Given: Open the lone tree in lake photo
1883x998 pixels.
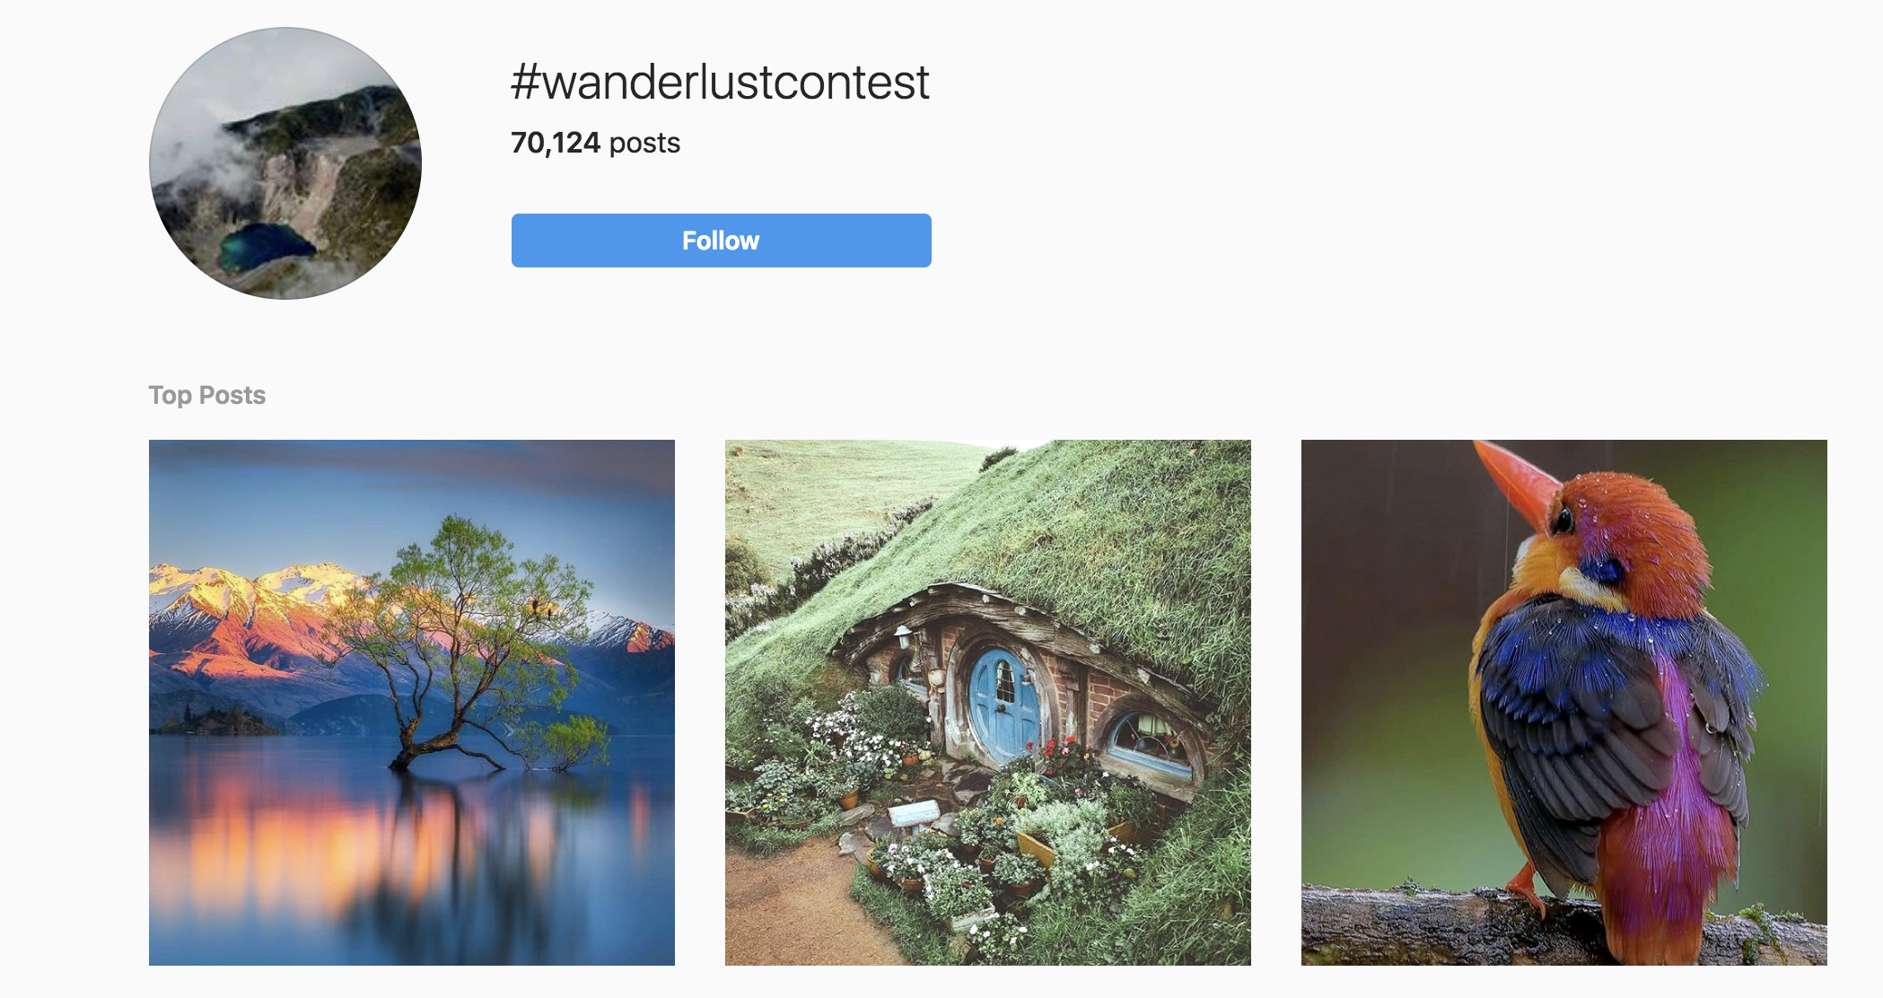Looking at the screenshot, I should point(412,703).
